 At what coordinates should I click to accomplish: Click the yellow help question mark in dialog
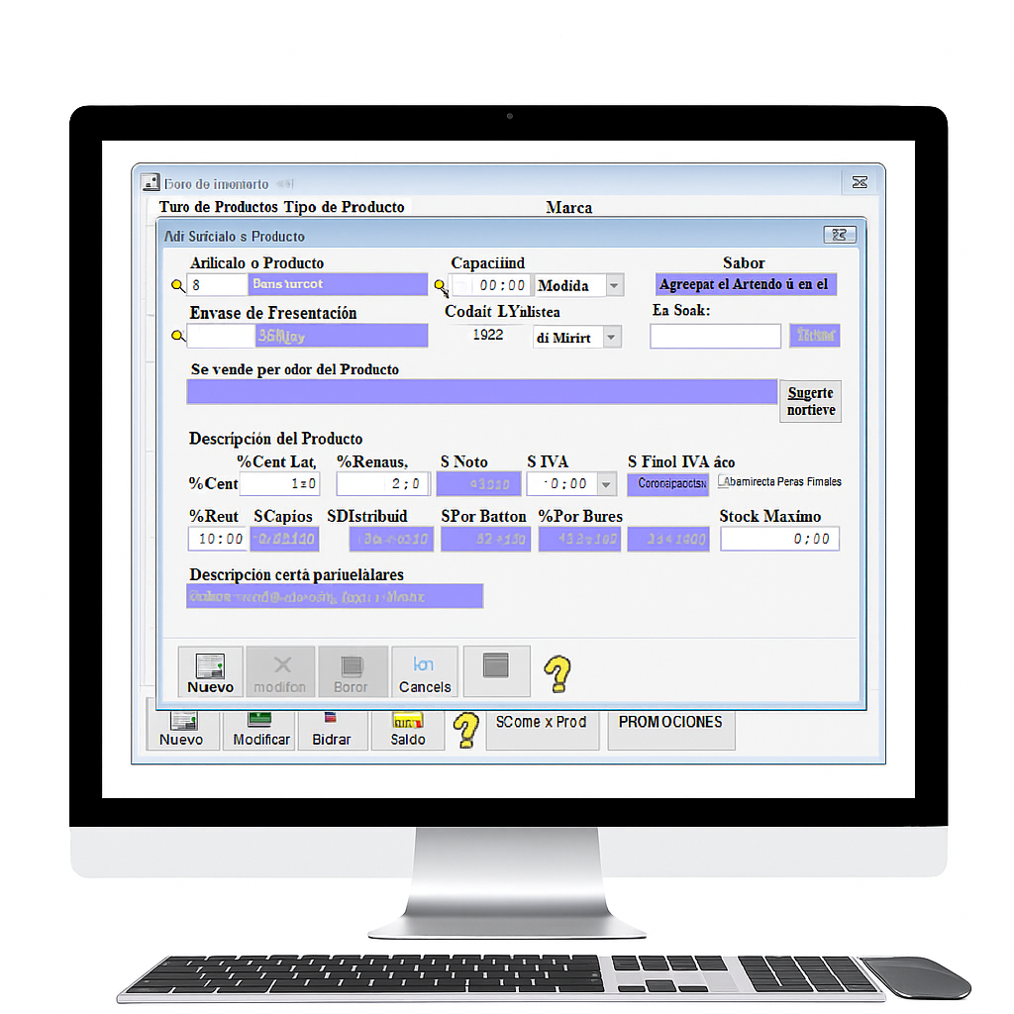558,673
